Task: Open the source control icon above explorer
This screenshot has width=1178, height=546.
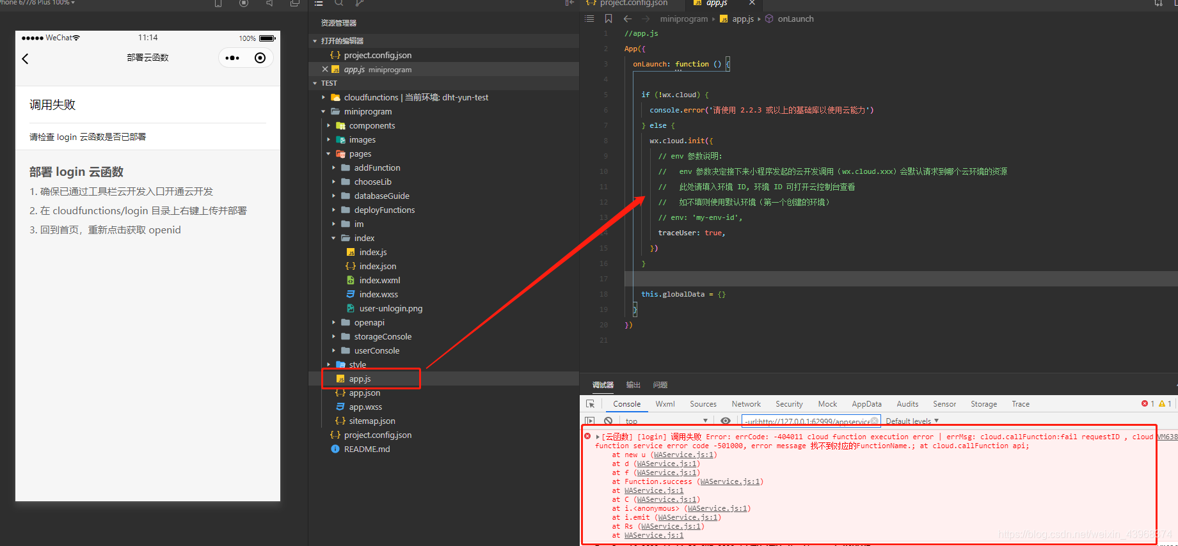Action: point(360,3)
